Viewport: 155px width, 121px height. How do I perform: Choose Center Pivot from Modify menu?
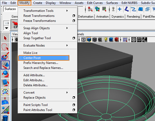pyautogui.click(x=44, y=58)
